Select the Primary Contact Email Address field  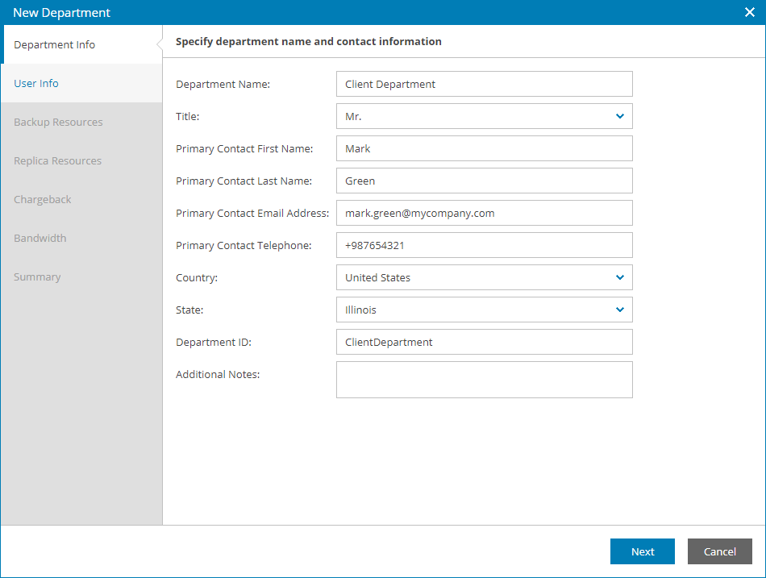click(484, 213)
